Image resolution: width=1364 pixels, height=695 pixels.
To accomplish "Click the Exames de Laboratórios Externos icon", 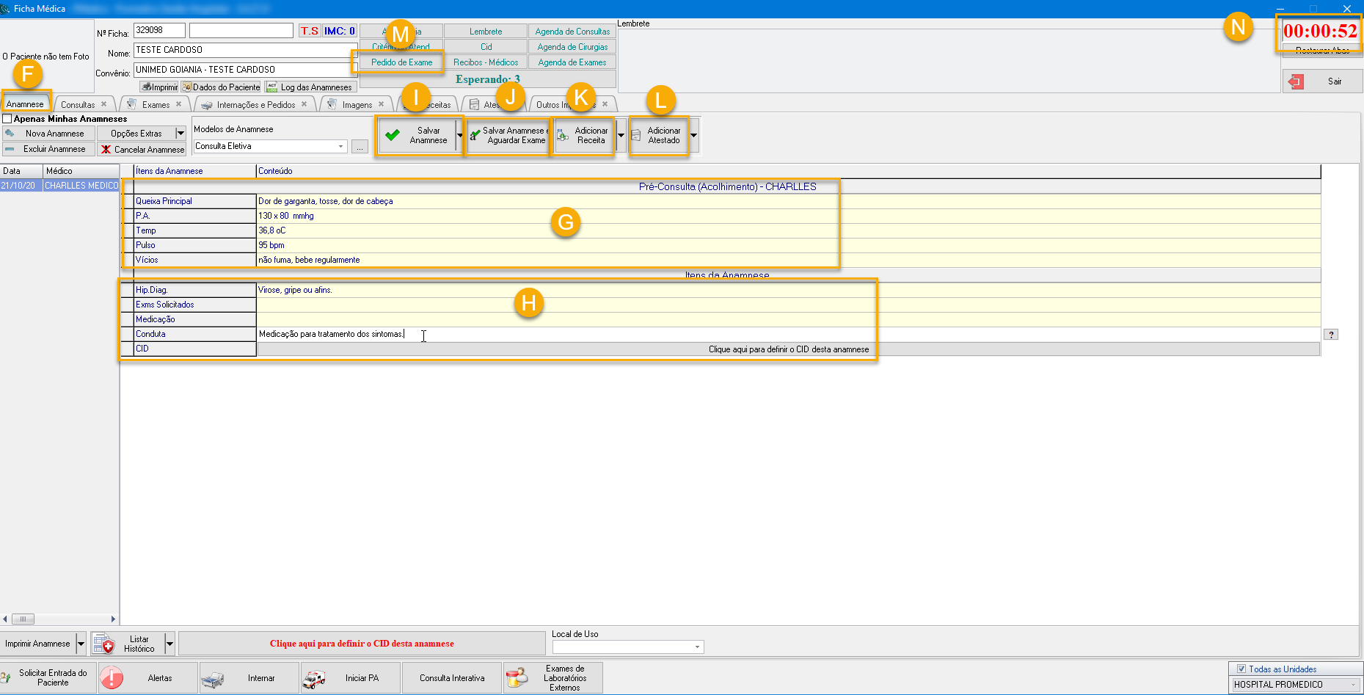I will click(x=517, y=678).
